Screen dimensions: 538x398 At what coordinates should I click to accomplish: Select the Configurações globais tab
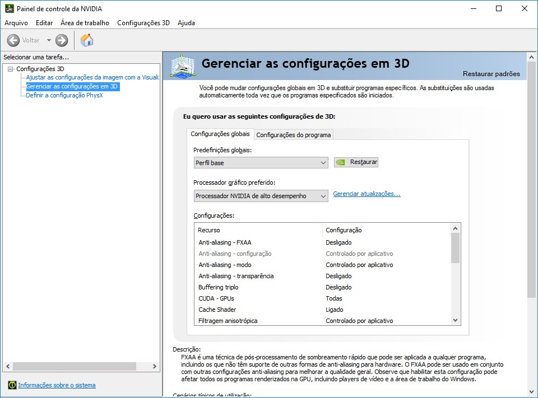tap(220, 134)
